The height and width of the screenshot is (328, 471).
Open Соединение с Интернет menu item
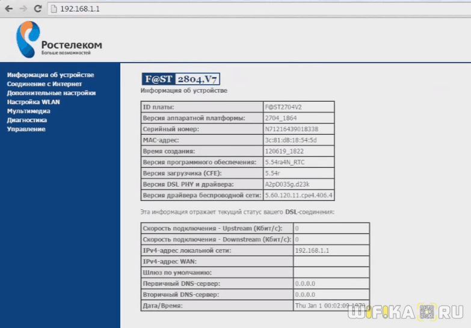(x=45, y=84)
